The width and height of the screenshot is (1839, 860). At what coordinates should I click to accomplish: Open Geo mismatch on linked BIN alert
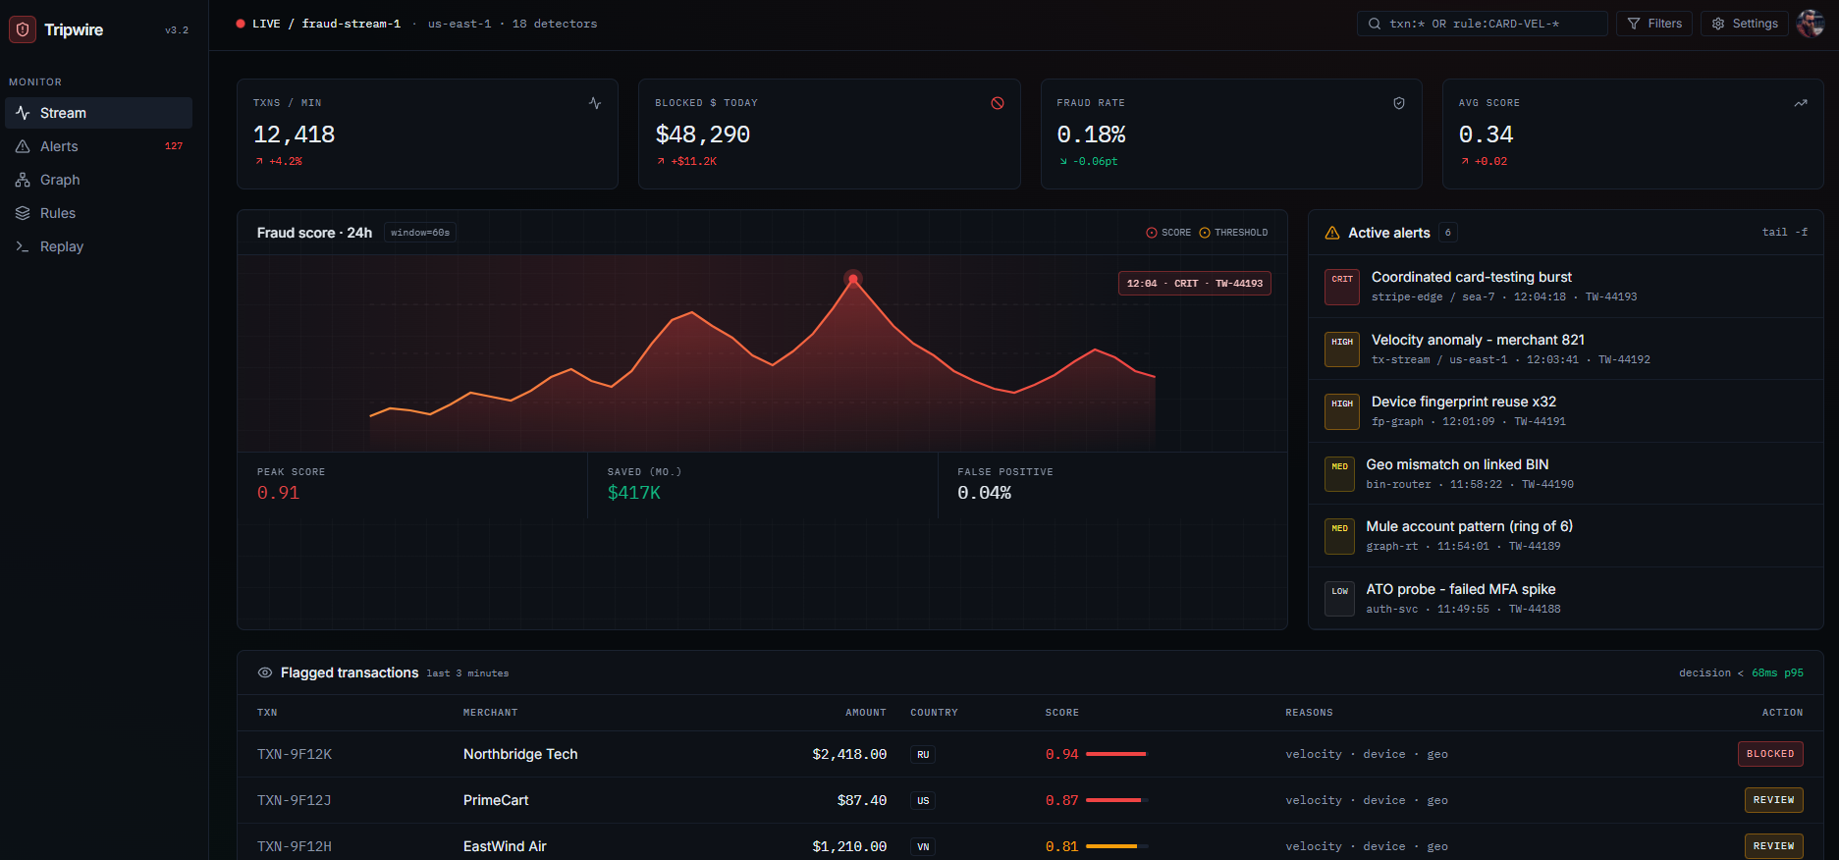tap(1566, 473)
